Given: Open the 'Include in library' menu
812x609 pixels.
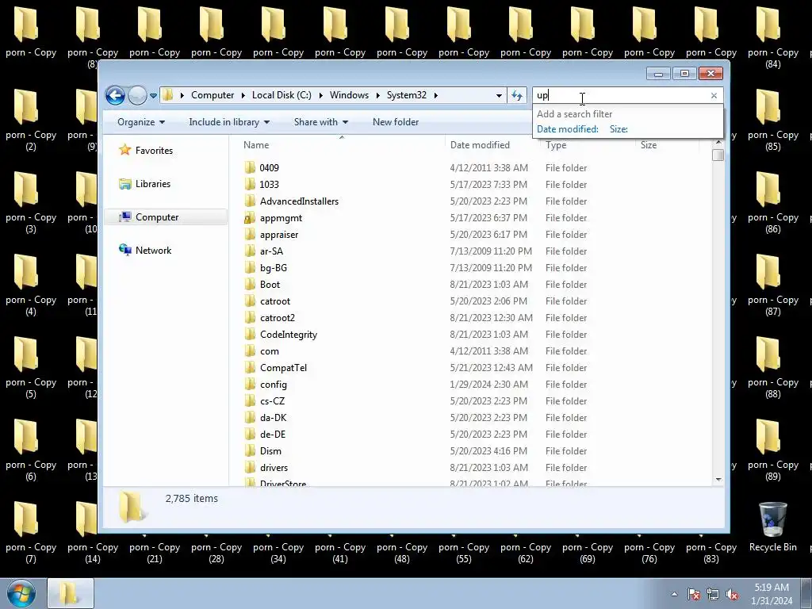Looking at the screenshot, I should (229, 122).
